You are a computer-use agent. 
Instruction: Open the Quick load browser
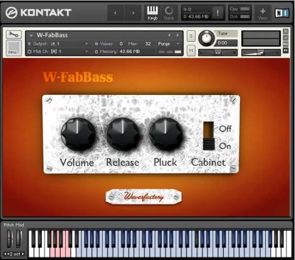pyautogui.click(x=169, y=13)
